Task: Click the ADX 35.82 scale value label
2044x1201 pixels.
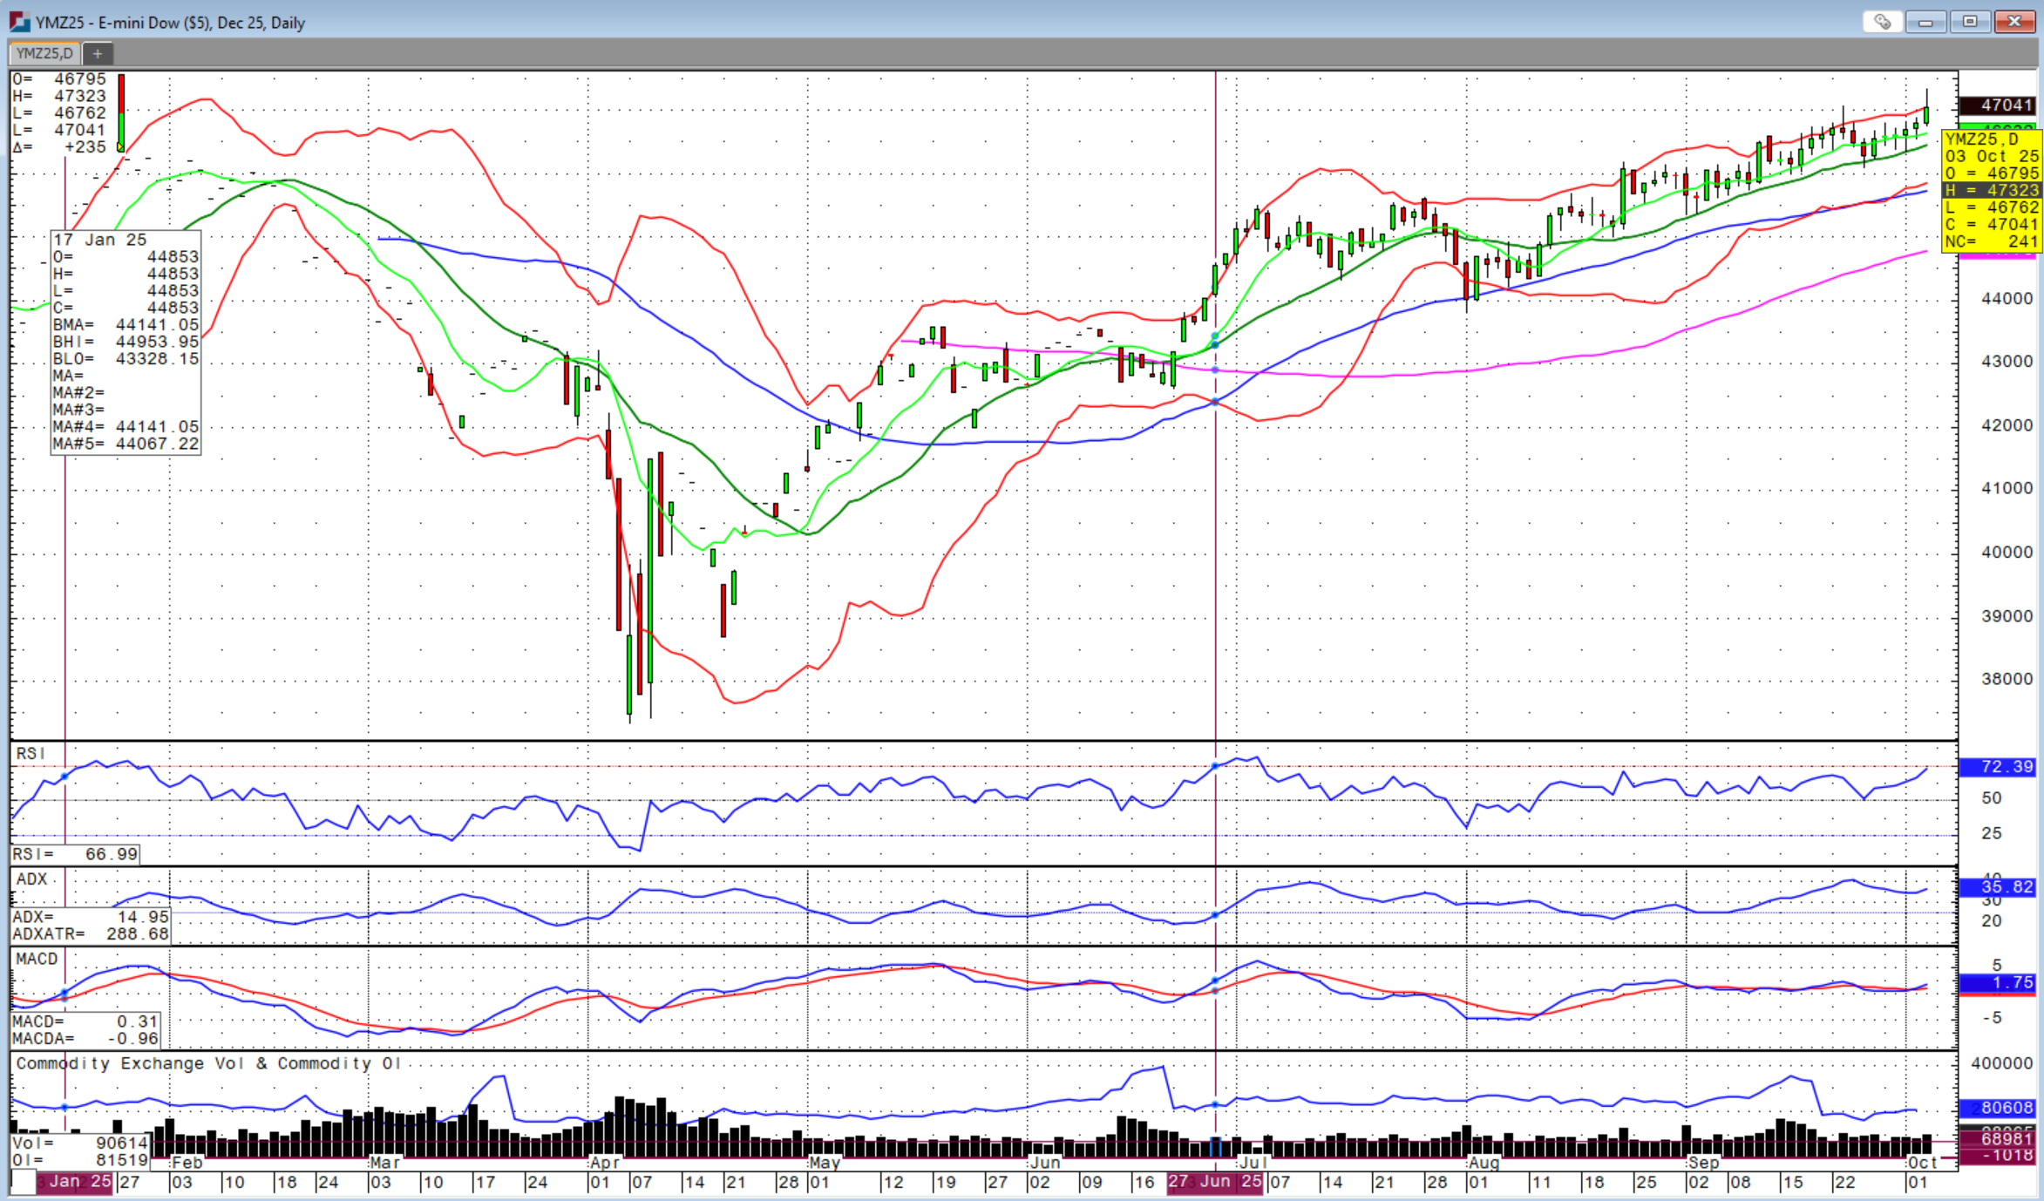Action: click(2000, 887)
